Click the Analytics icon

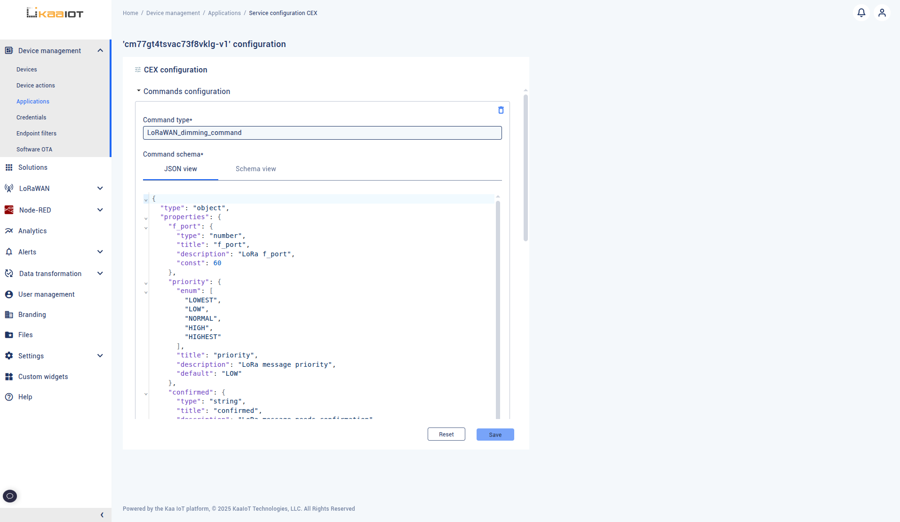pos(9,230)
